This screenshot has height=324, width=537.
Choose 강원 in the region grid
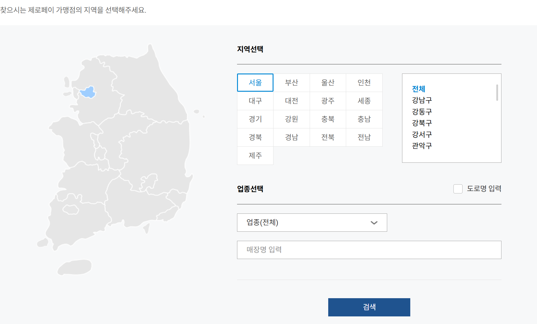(x=291, y=119)
